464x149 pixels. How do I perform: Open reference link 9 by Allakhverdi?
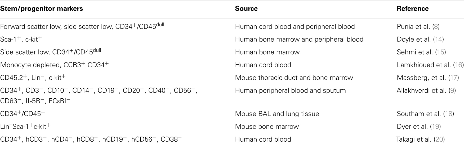pos(452,91)
